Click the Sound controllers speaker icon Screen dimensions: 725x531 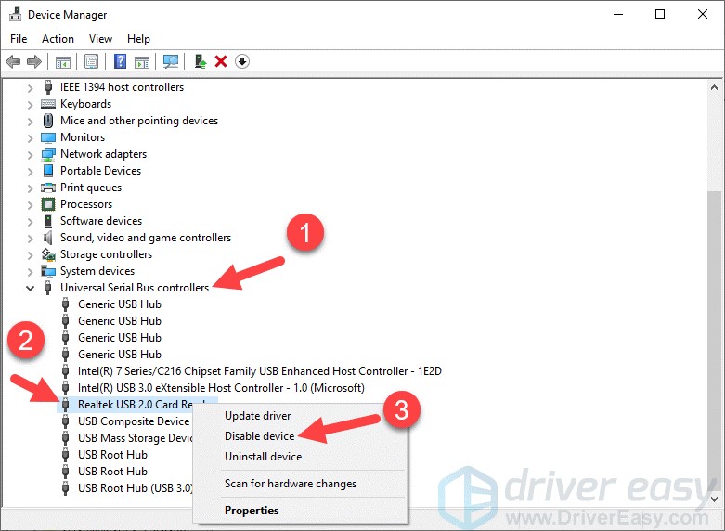48,238
